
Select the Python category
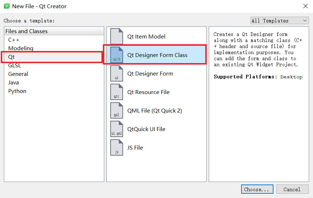[x=54, y=91]
